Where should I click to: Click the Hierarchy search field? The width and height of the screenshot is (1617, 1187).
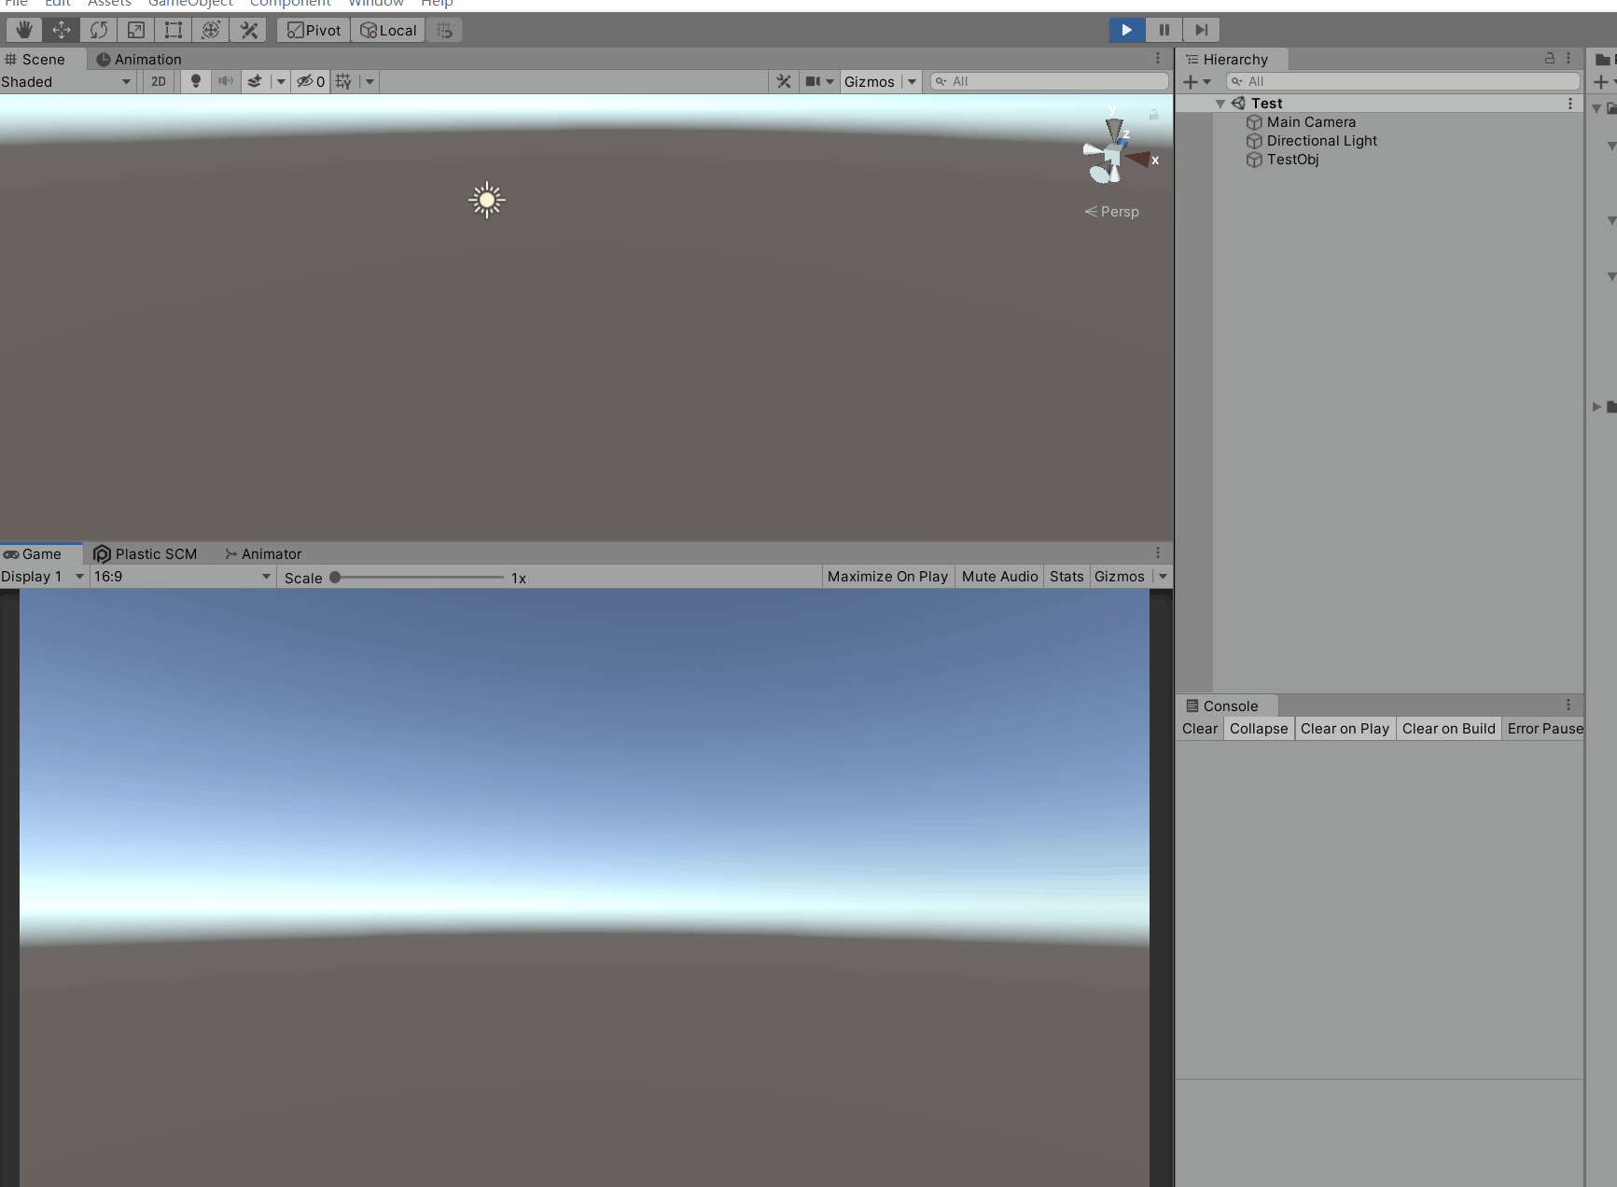point(1402,81)
